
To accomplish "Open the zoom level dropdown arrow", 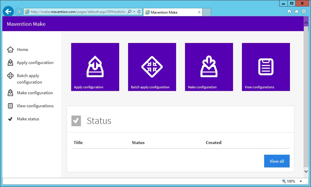I will (301, 181).
